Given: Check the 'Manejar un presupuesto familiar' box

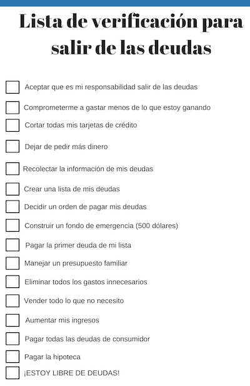Looking at the screenshot, I should (x=12, y=263).
